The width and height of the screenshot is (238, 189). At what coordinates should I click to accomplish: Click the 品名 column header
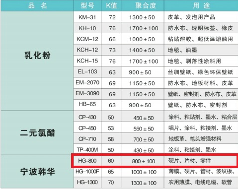[x=38, y=5]
